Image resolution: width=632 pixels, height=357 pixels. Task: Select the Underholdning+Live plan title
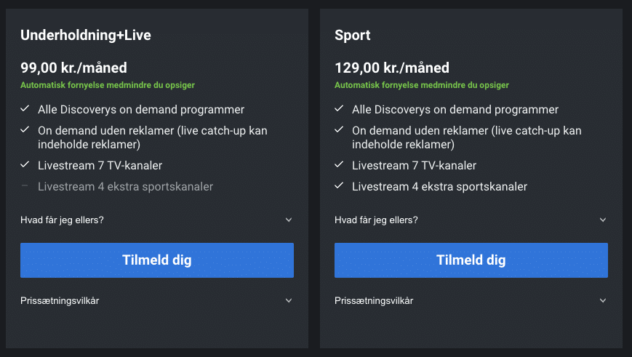86,35
